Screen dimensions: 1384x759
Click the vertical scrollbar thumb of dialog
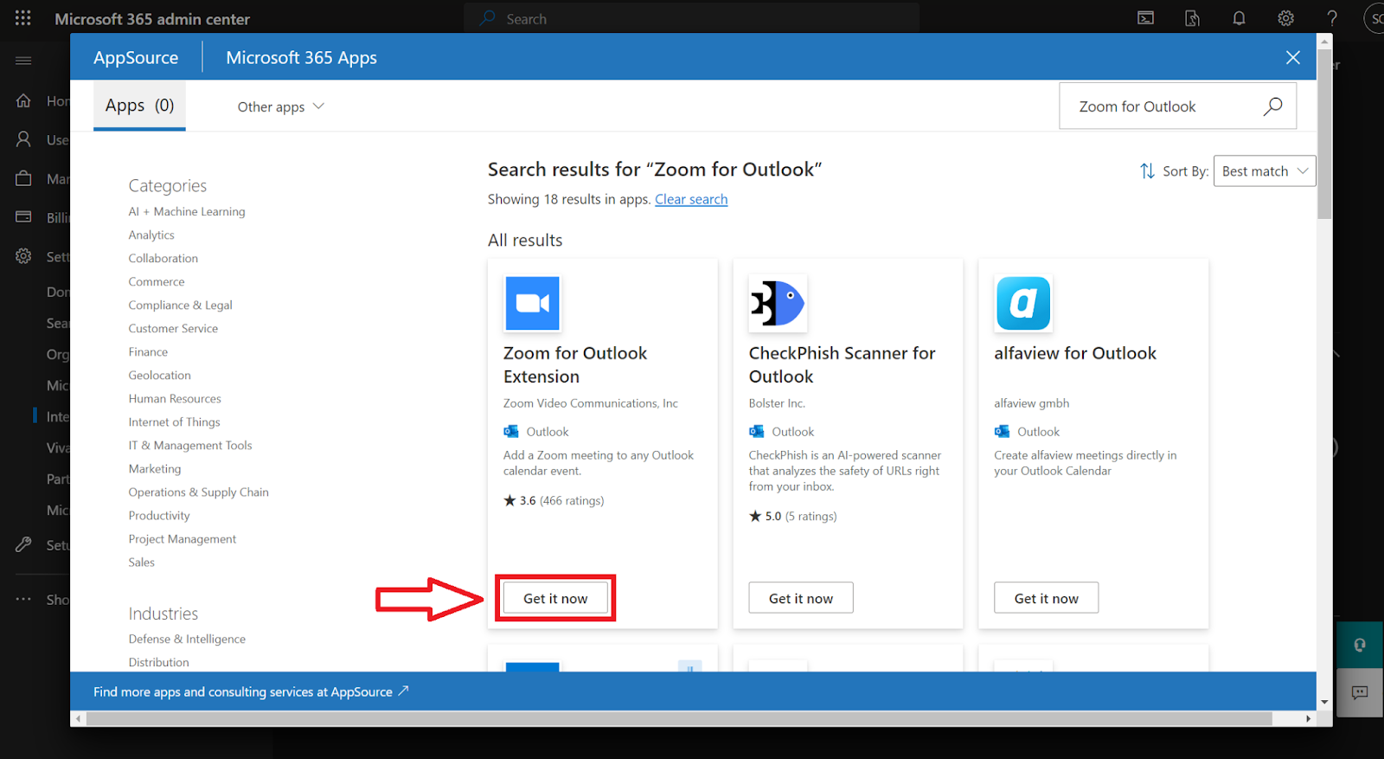[1324, 134]
